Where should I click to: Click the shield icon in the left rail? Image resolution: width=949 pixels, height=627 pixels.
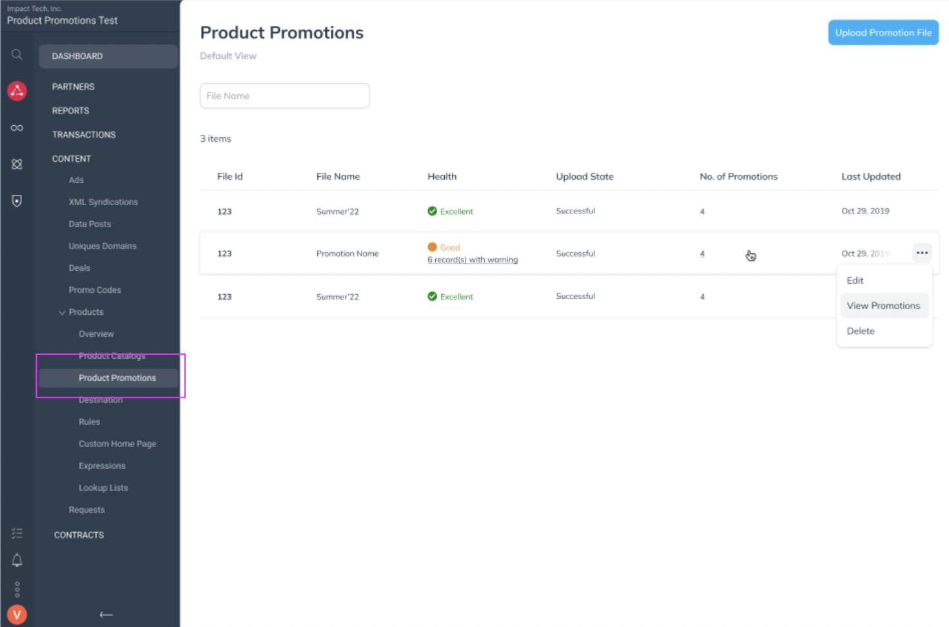coord(17,201)
